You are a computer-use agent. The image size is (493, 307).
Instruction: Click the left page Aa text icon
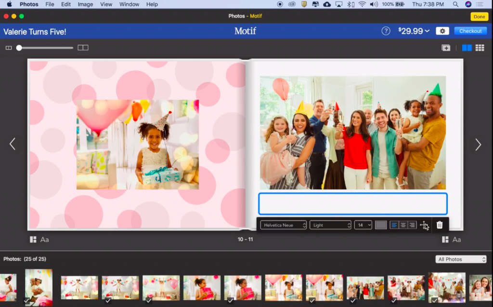45,240
